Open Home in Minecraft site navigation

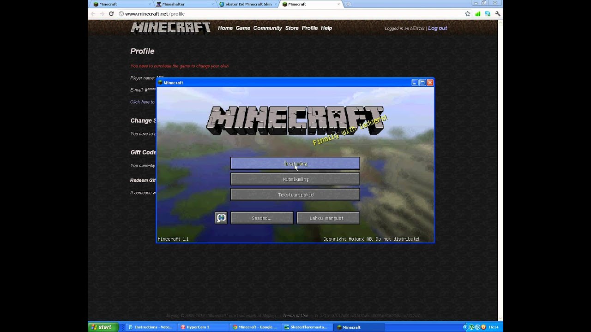coord(225,28)
